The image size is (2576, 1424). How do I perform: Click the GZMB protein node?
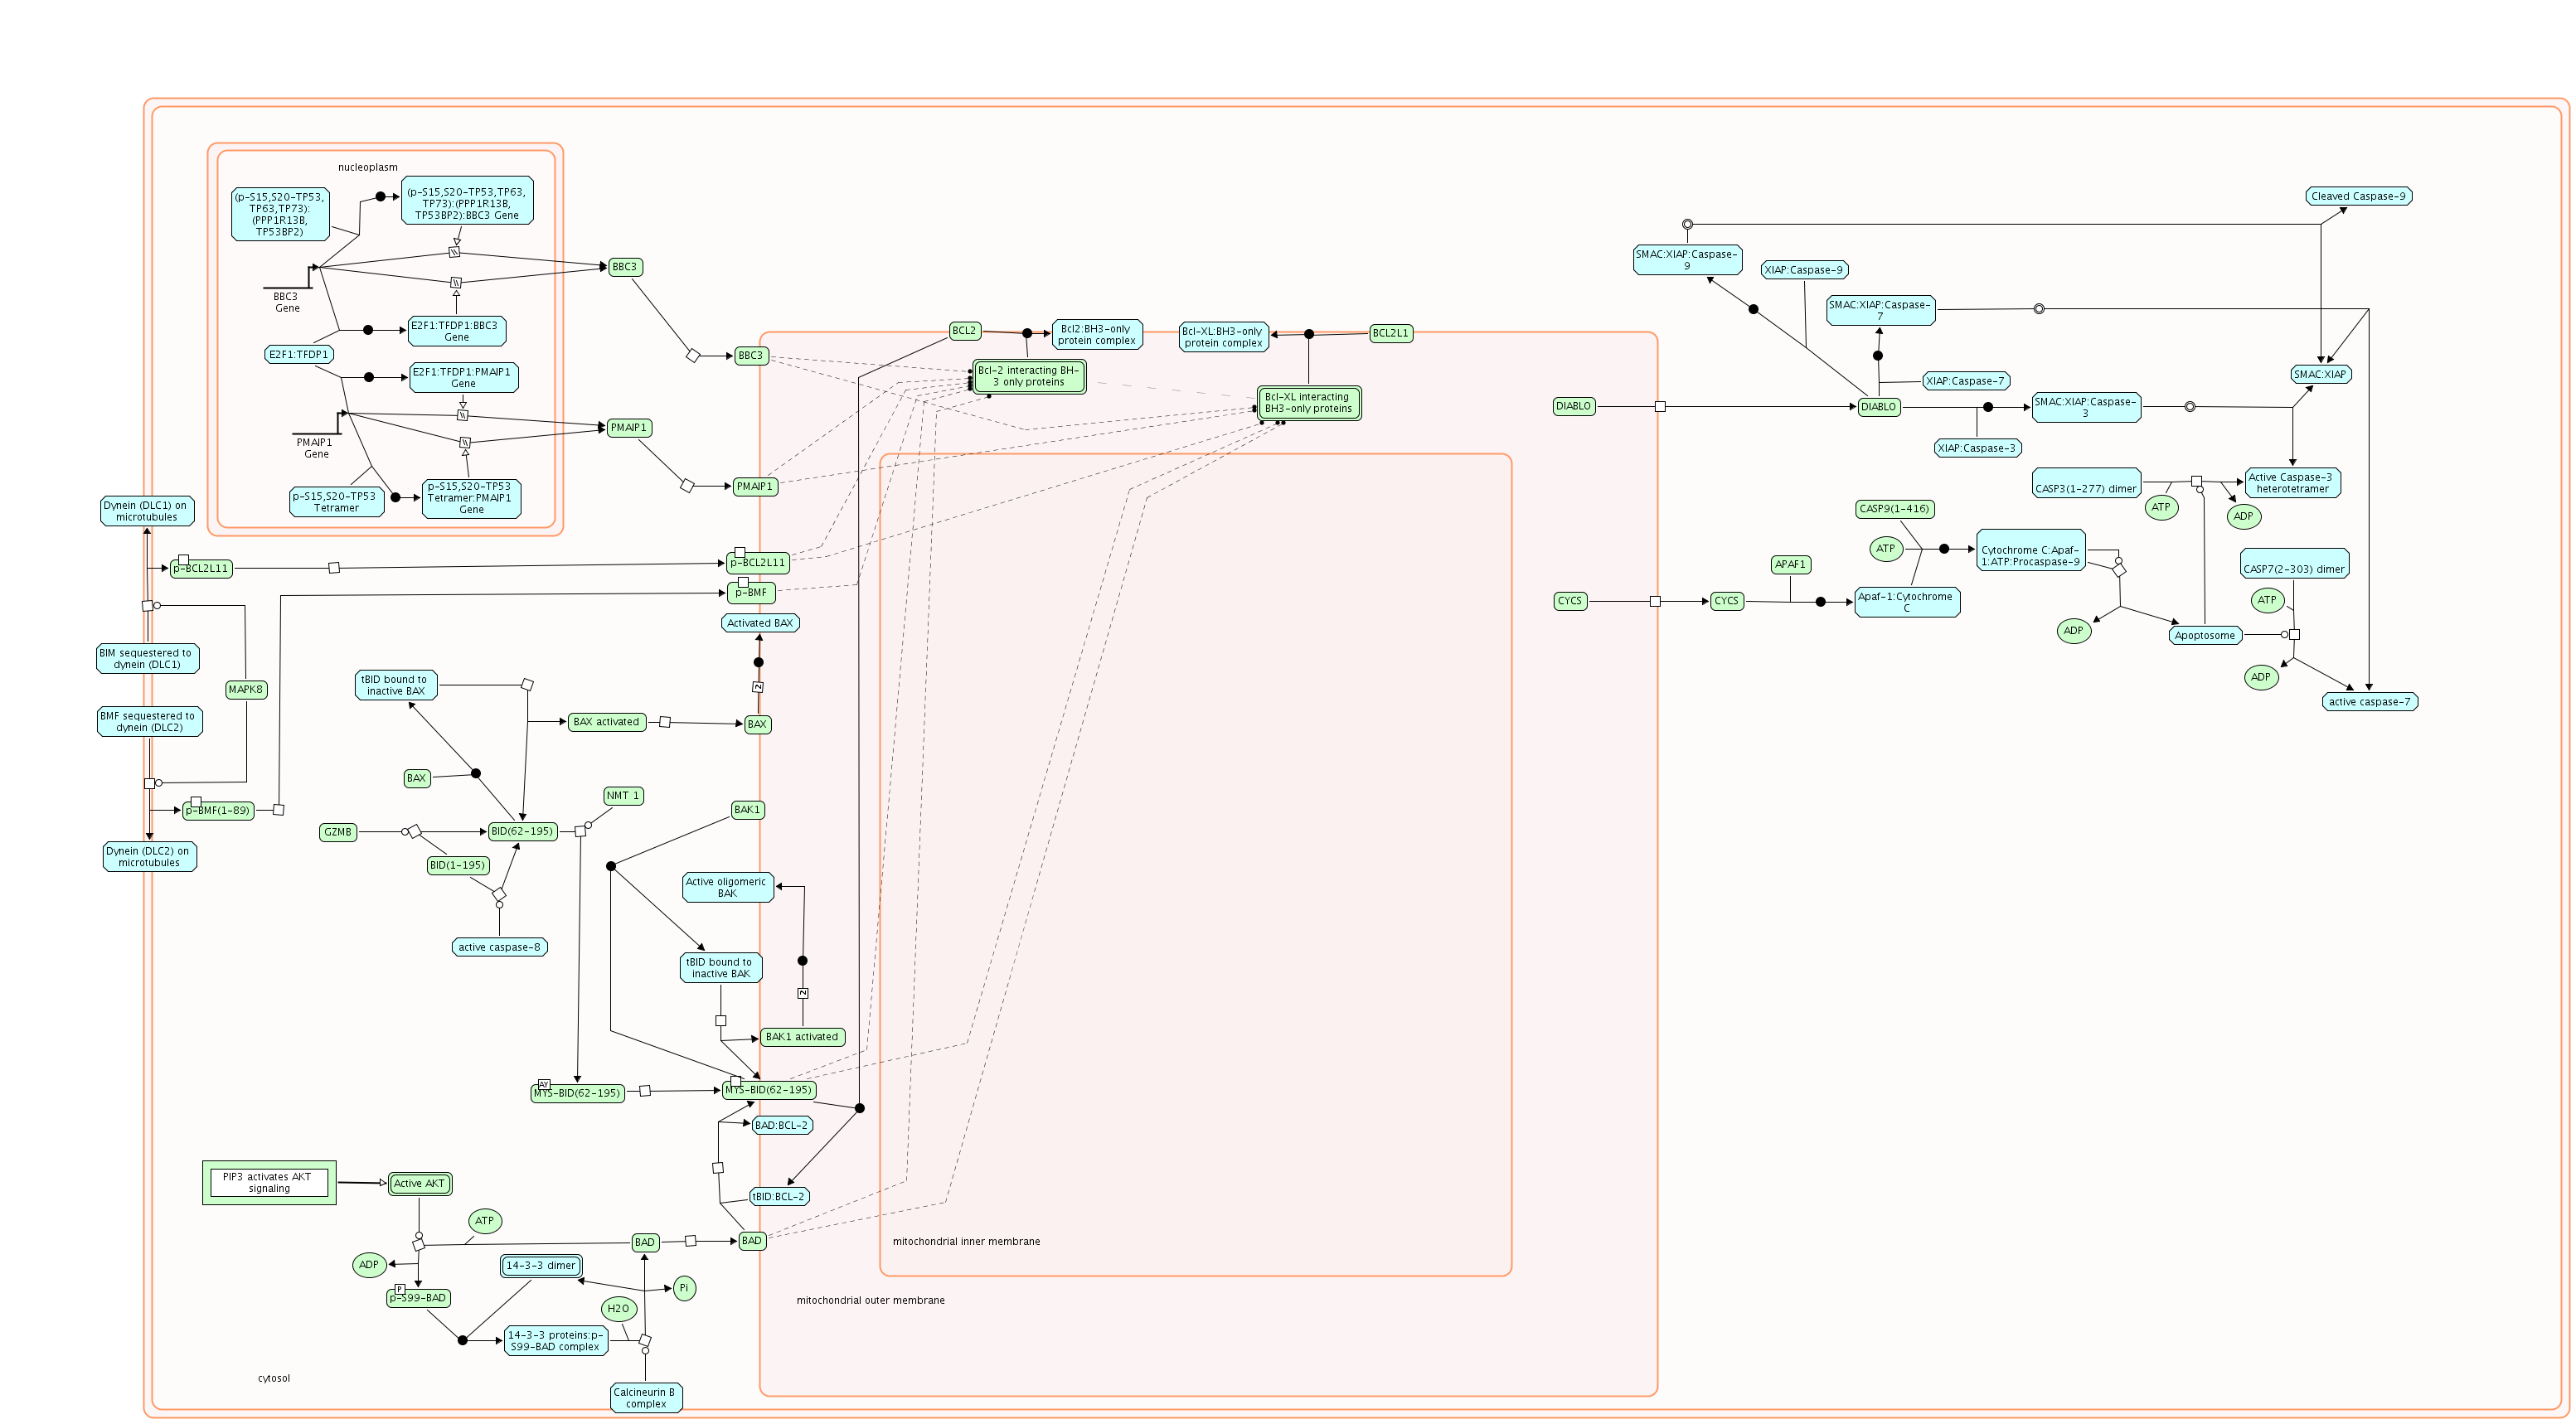[x=338, y=832]
